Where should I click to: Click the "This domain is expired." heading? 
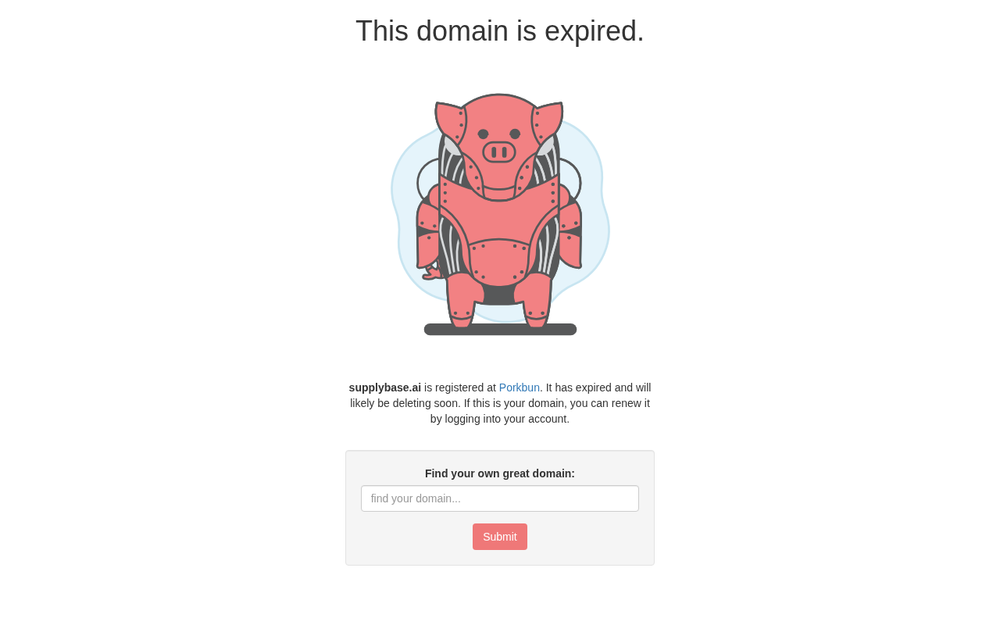[500, 31]
